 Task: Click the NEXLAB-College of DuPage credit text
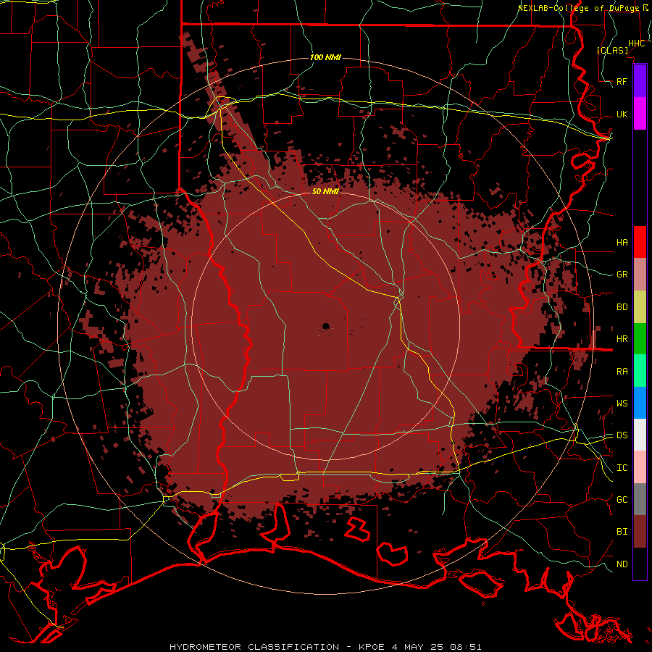pos(578,8)
